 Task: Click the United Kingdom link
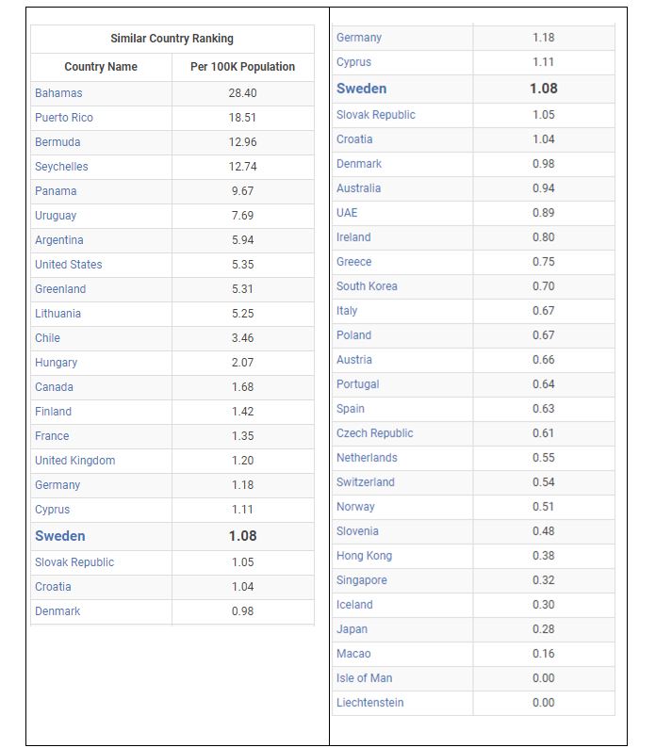(75, 461)
